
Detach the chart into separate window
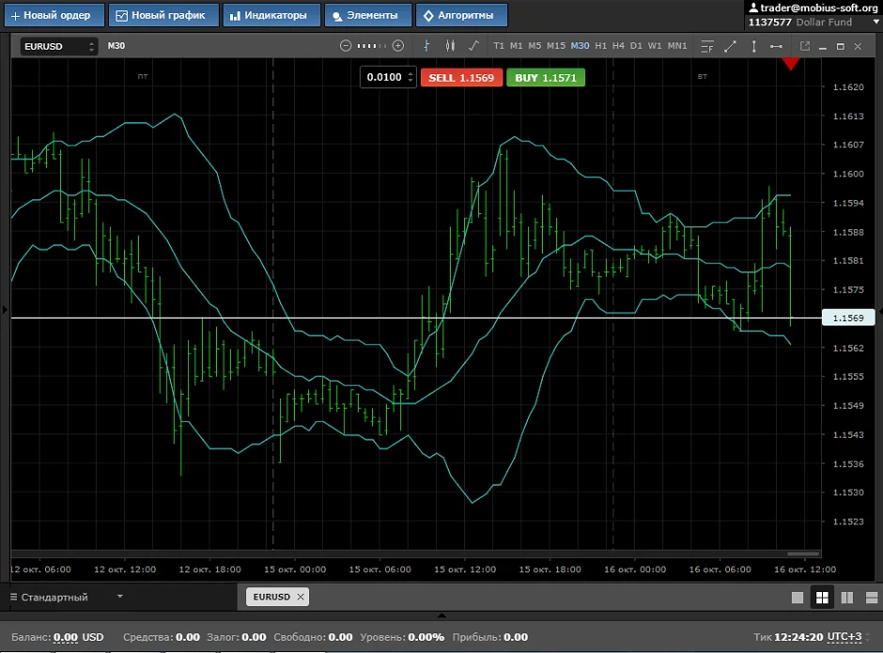805,46
